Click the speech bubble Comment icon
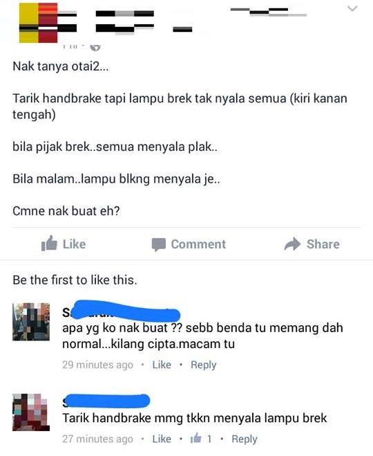This screenshot has width=373, height=456. 159,244
